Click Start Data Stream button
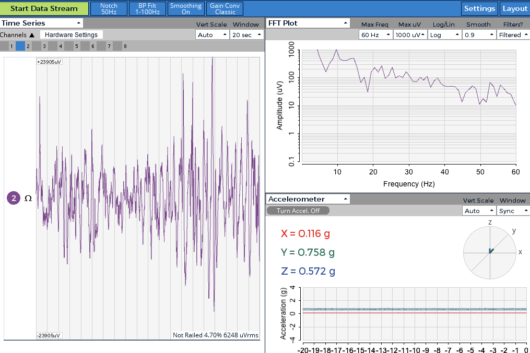Image resolution: width=530 pixels, height=353 pixels. tap(44, 8)
